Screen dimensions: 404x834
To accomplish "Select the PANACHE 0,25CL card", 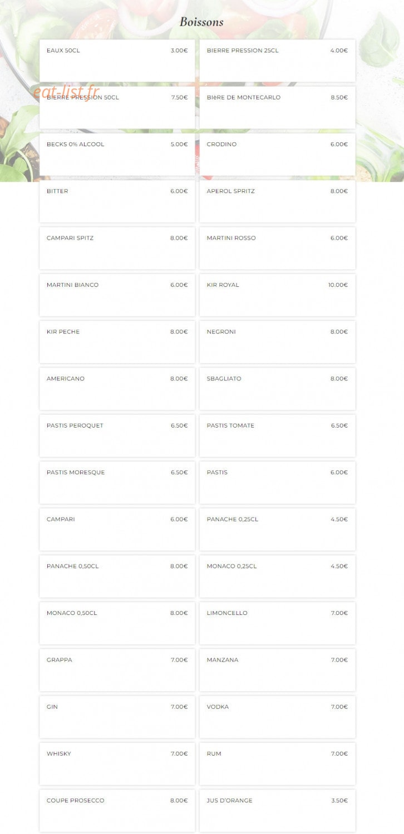I will click(277, 529).
